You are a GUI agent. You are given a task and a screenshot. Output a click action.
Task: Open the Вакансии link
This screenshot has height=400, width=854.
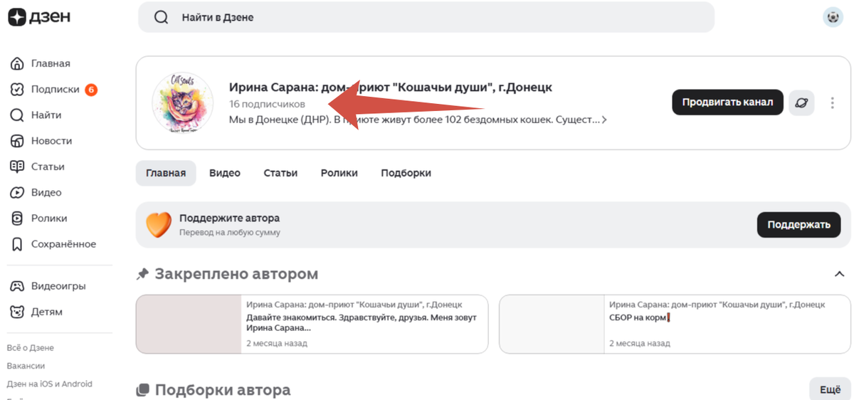[26, 366]
